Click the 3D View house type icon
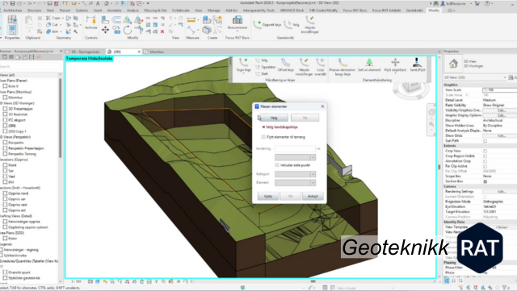 (453, 63)
